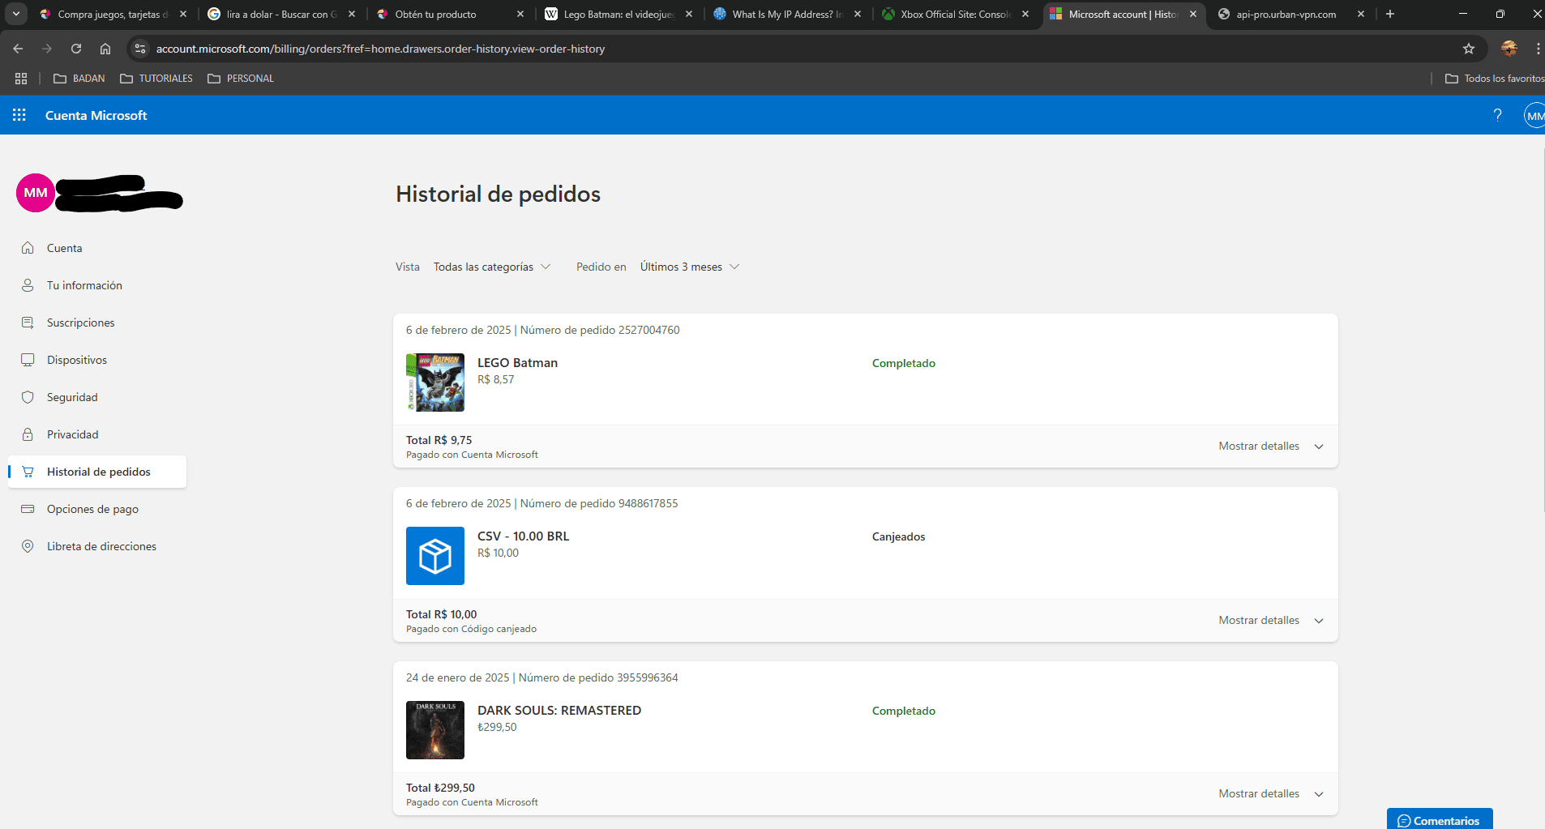Click Dark Souls cover thumbnail
Screen dimensions: 1545x829
pyautogui.click(x=435, y=730)
